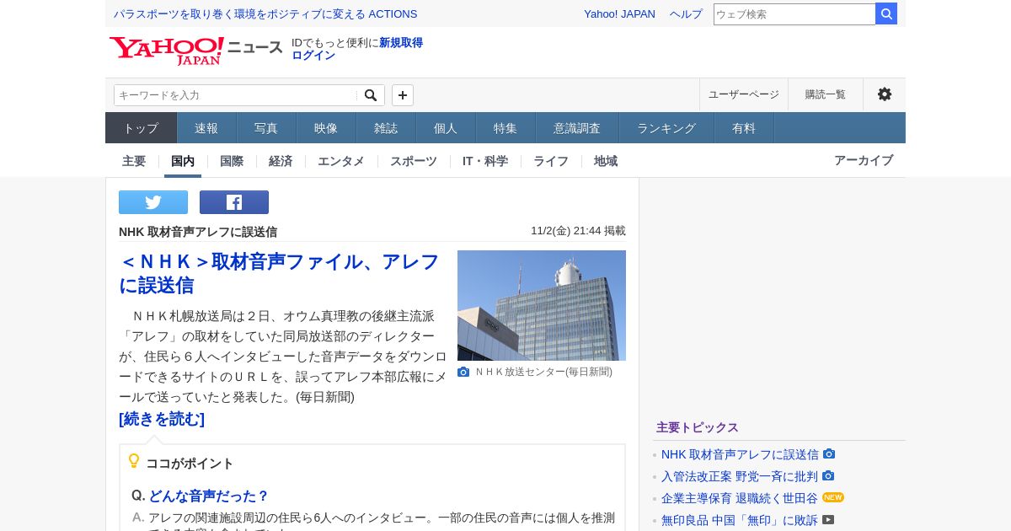Viewport: 1011px width, 531px height.
Task: Focus the ウェブ検索 input field
Action: point(794,13)
